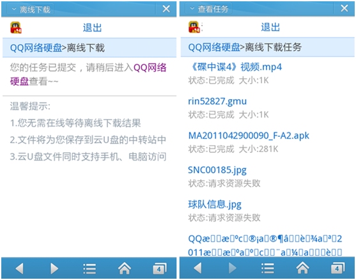The image size is (356, 280).
Task: Open the 查看任务 title dropdown in right window
Action: tap(209, 9)
